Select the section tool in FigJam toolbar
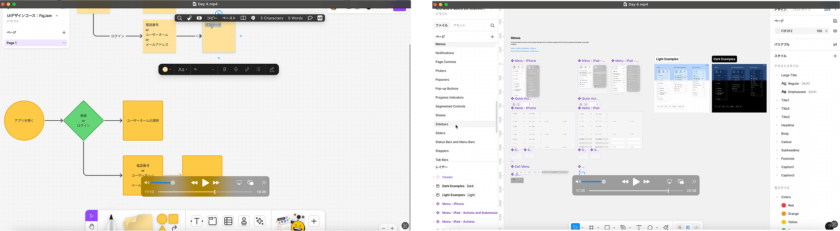 point(212,221)
